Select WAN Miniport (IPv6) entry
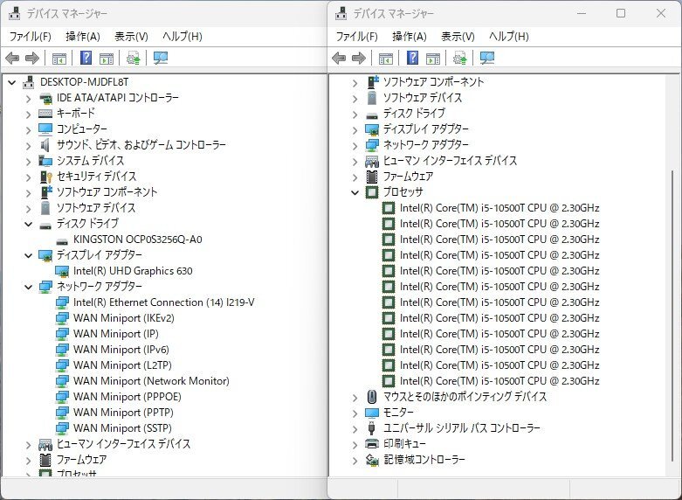This screenshot has width=682, height=500. [x=121, y=350]
